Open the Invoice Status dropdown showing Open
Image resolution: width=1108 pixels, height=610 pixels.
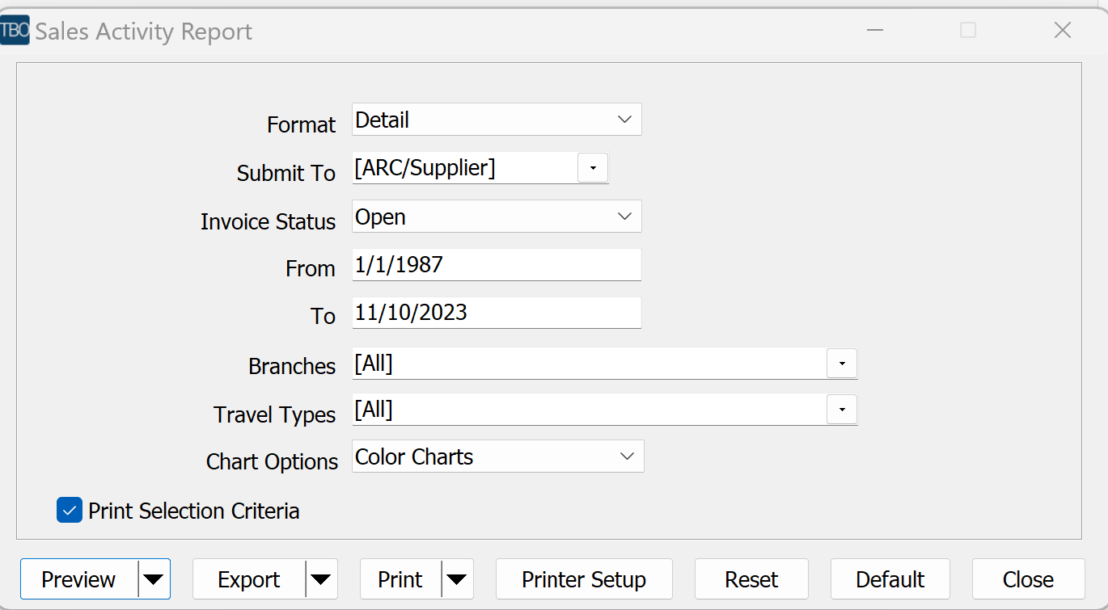497,217
